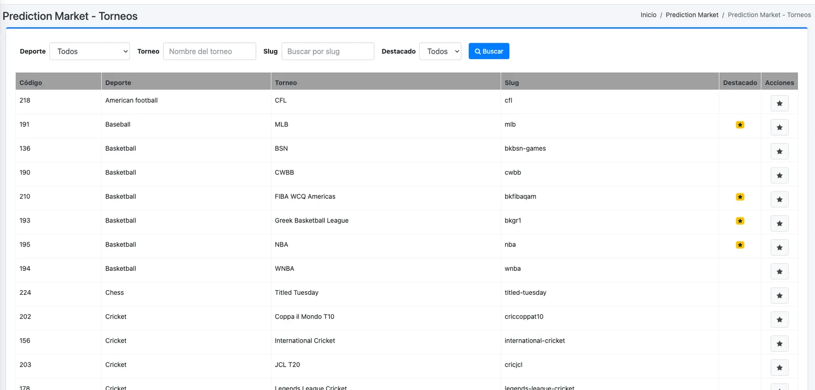
Task: Click yellow featured badge for Greek Basketball League
Action: tap(740, 221)
